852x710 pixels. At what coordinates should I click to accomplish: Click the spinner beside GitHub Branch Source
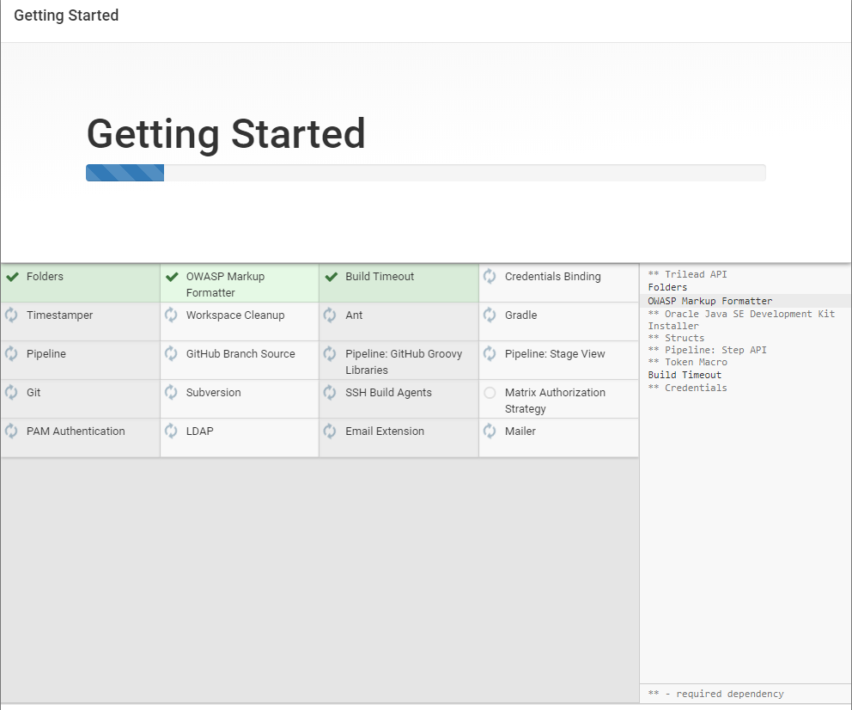(171, 353)
